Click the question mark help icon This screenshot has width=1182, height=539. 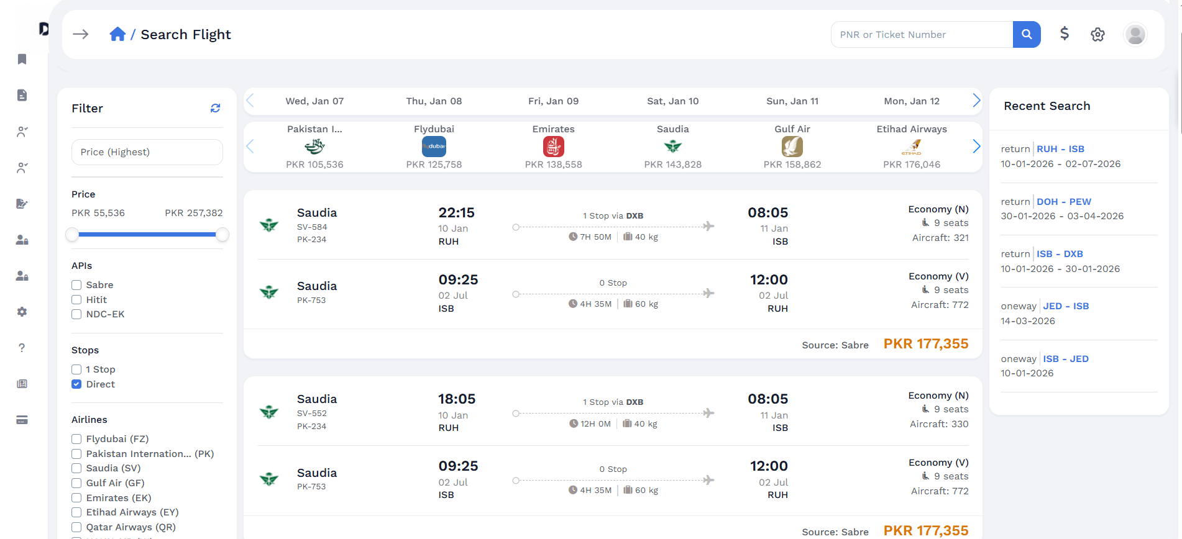(x=22, y=348)
